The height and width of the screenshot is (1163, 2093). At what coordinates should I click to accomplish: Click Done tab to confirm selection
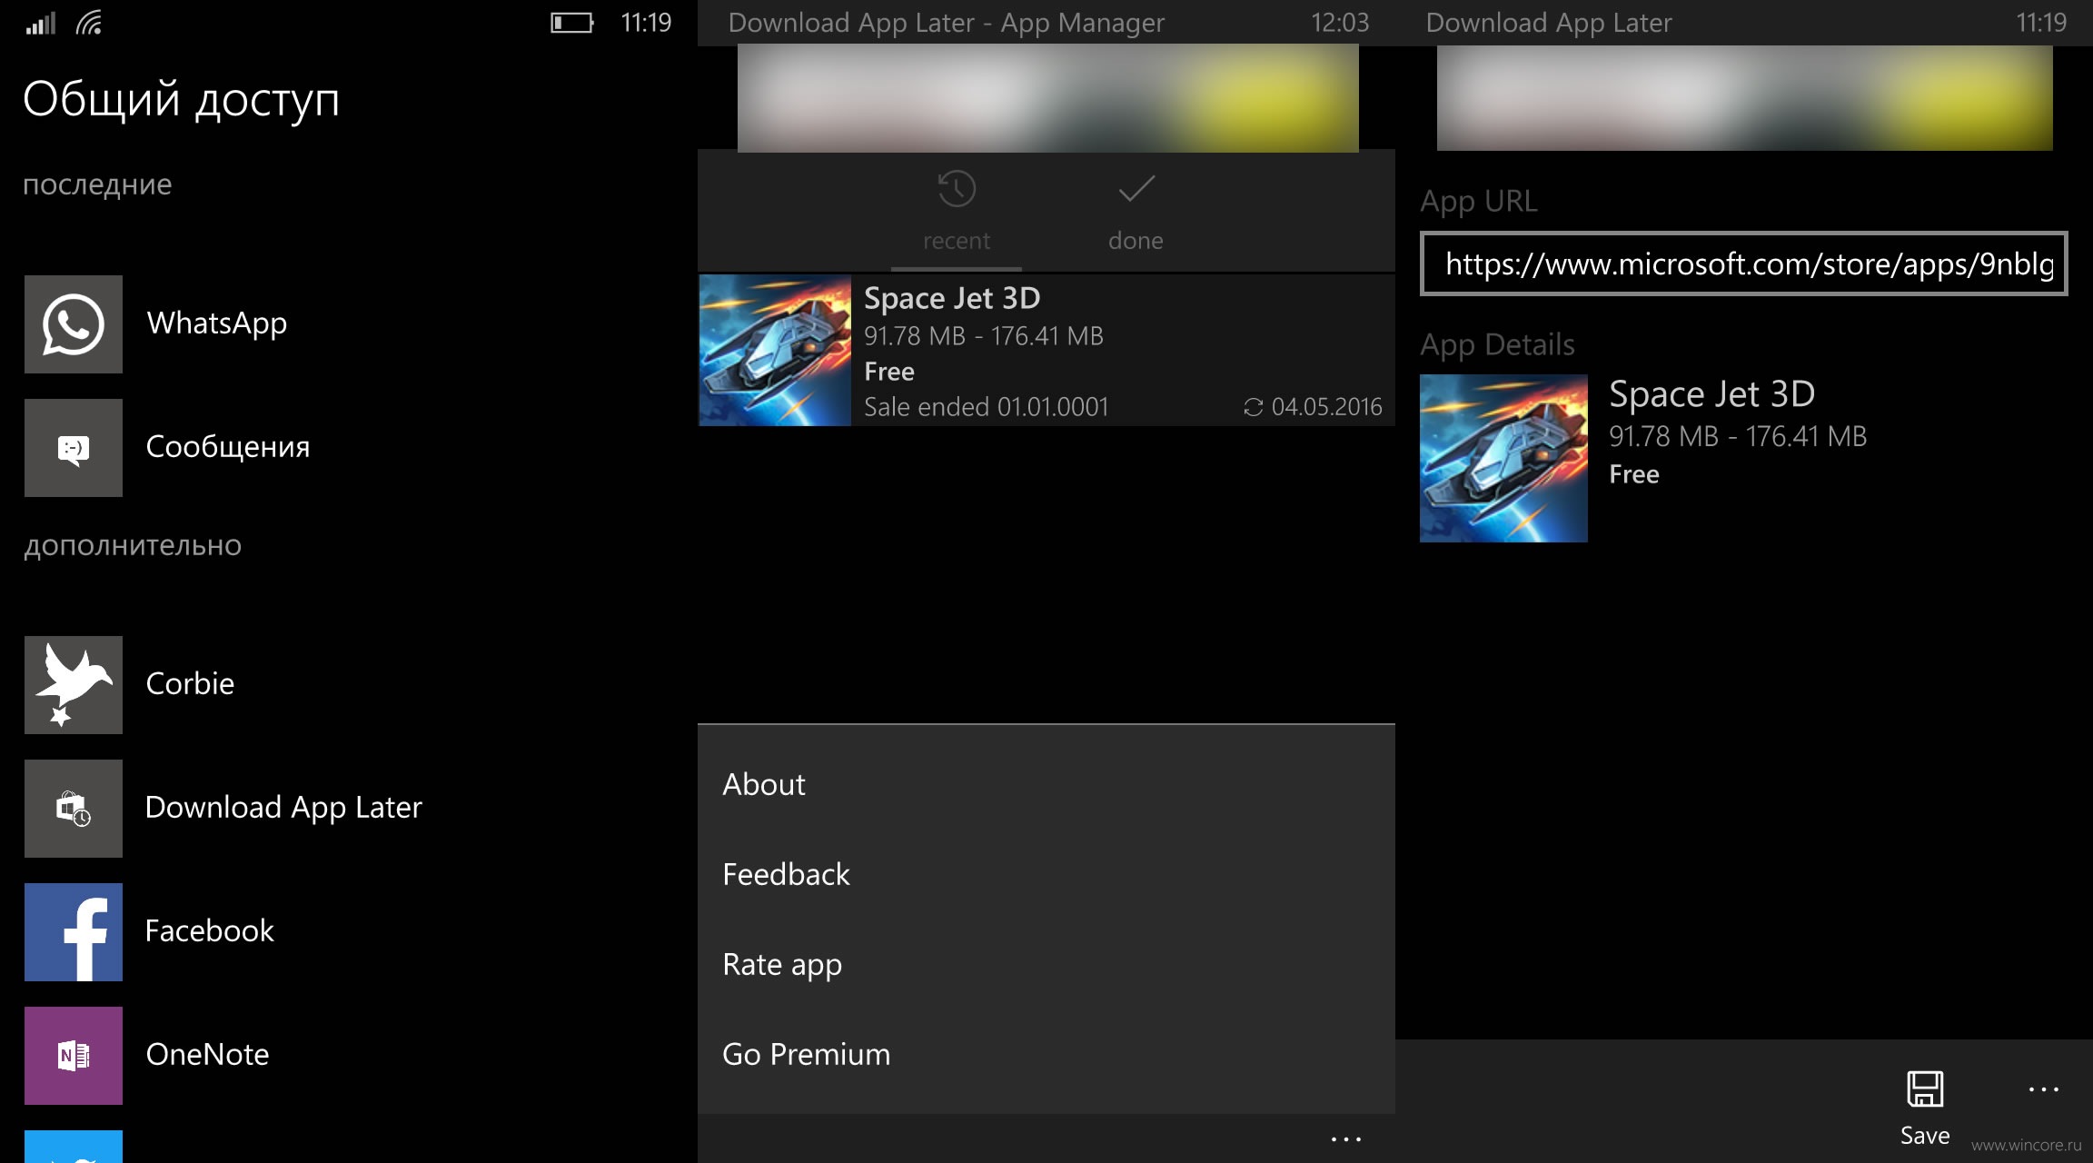click(x=1136, y=212)
